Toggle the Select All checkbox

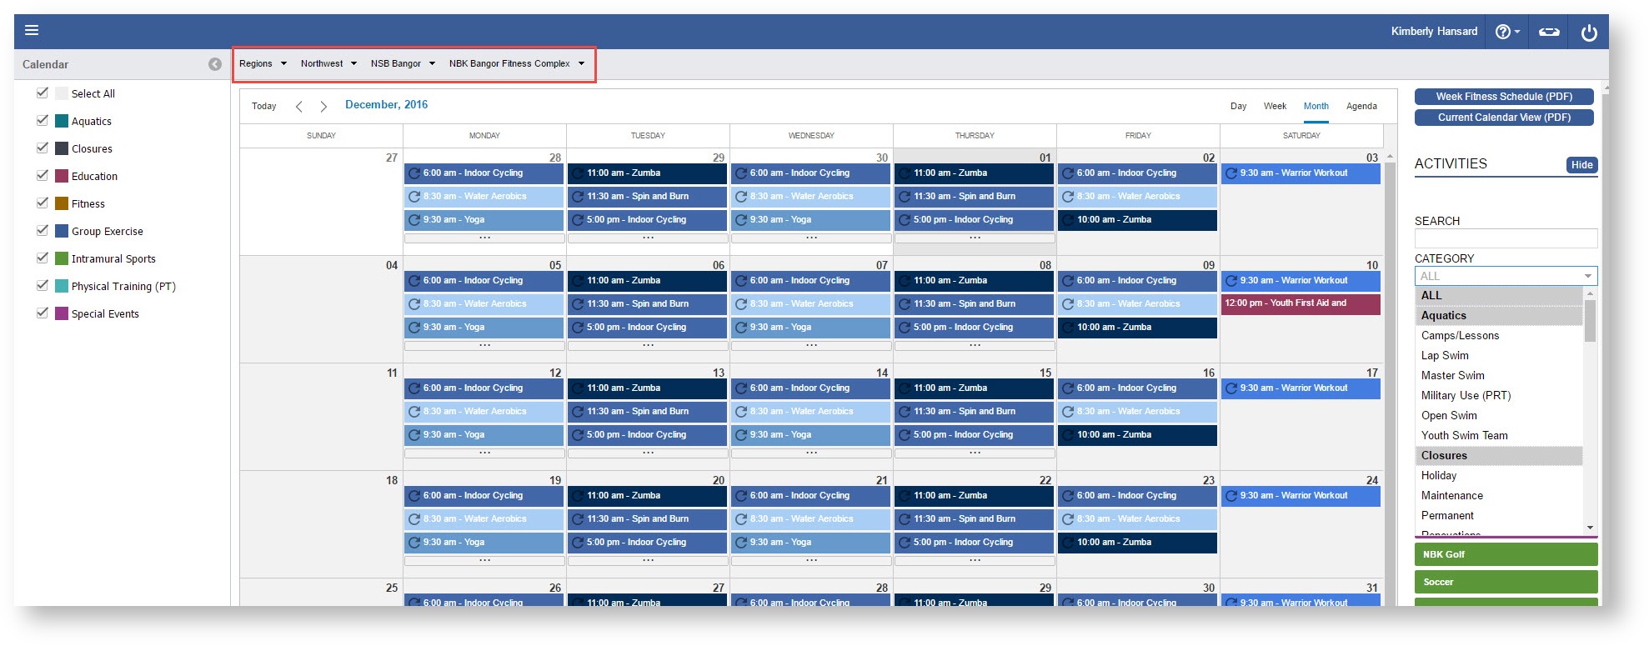pyautogui.click(x=43, y=93)
